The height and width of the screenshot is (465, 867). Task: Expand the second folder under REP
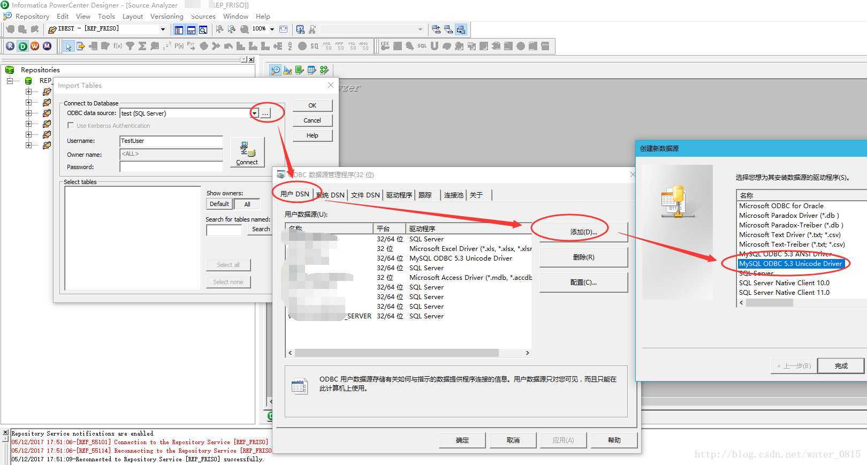click(28, 102)
